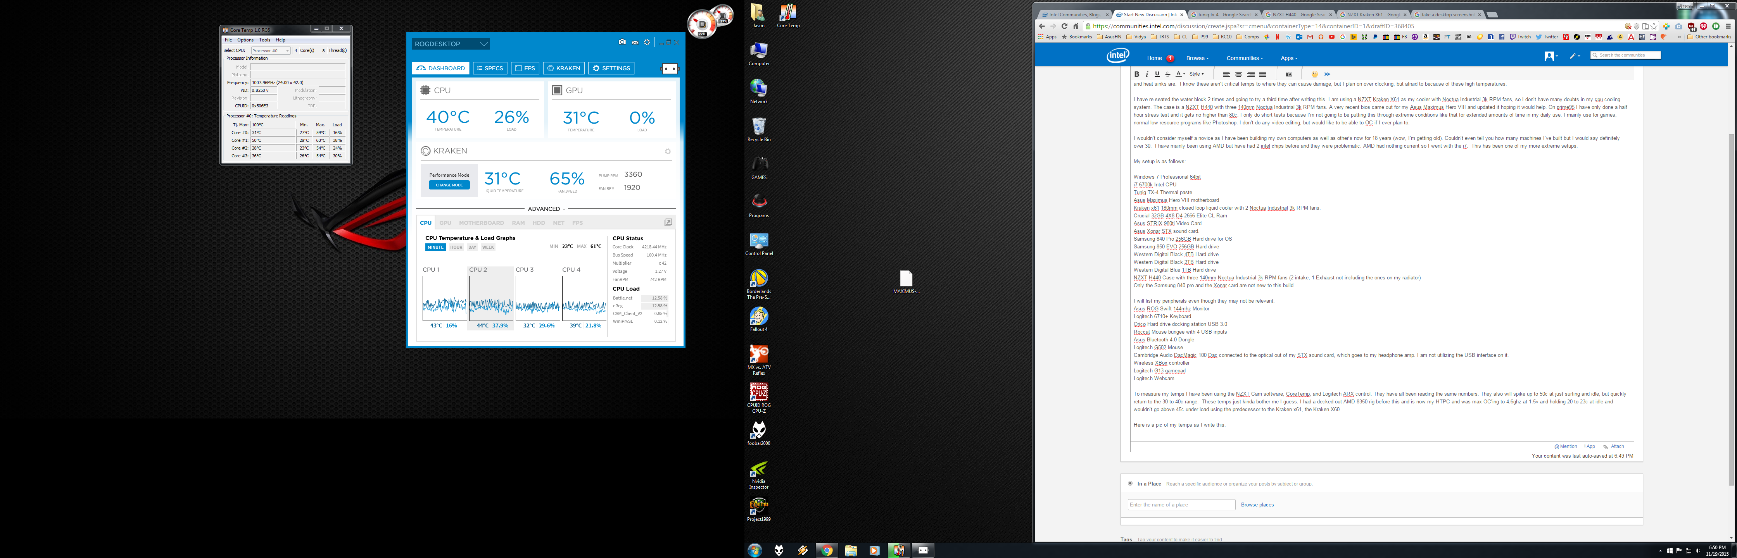
Task: Center align text in the editor
Action: click(1239, 74)
